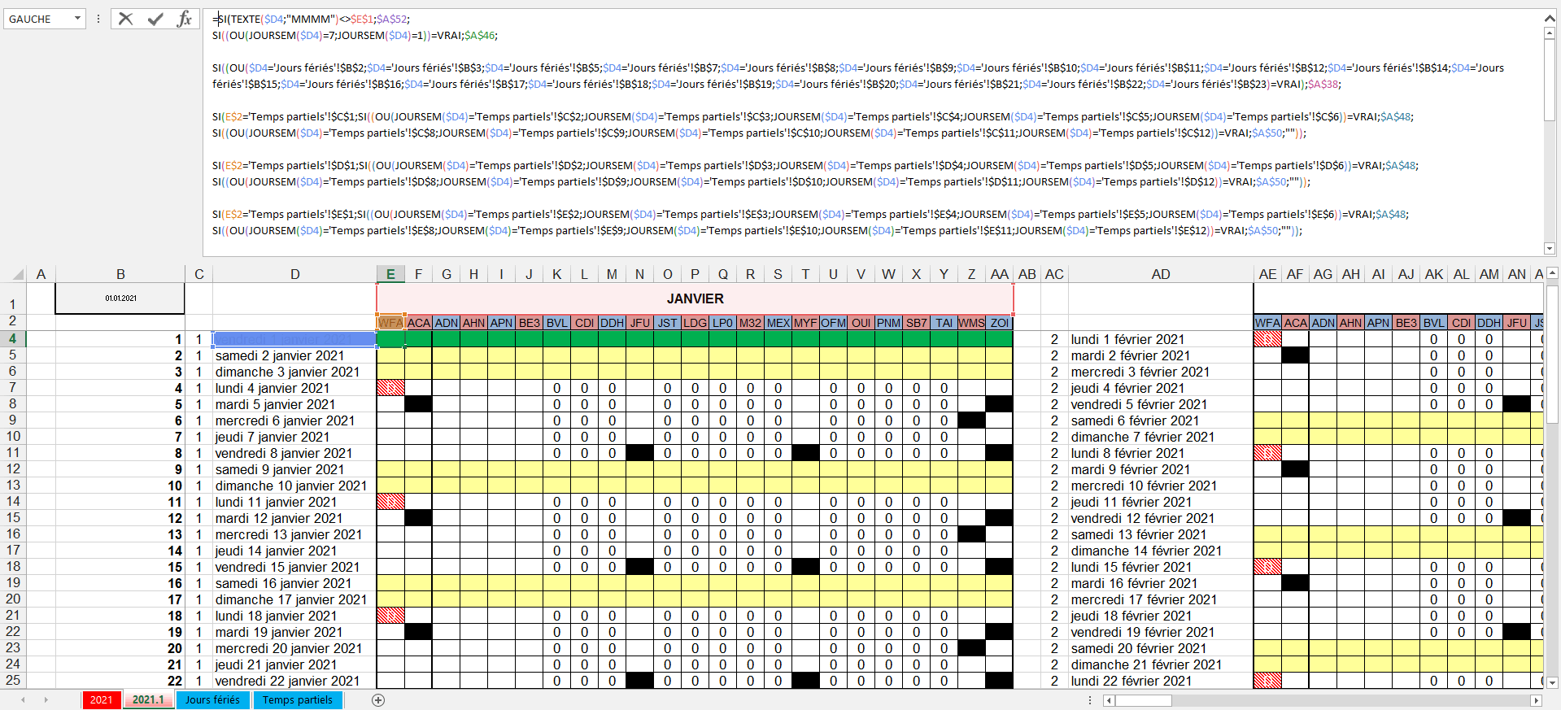The width and height of the screenshot is (1561, 710).
Task: Click day number 15 in column B
Action: pyautogui.click(x=120, y=567)
